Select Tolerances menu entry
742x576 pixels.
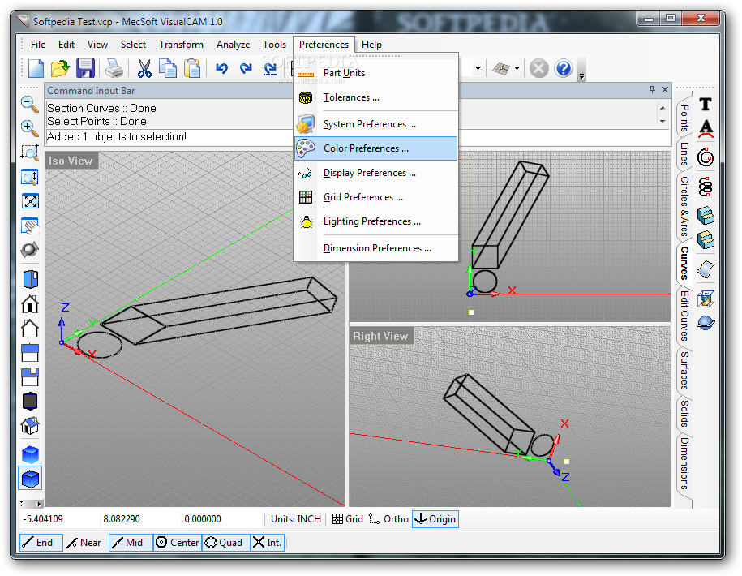[x=375, y=97]
